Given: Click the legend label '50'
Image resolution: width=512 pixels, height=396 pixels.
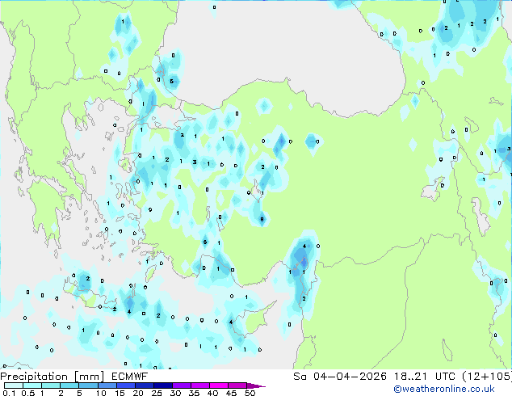Looking at the screenshot, I should point(250,393).
